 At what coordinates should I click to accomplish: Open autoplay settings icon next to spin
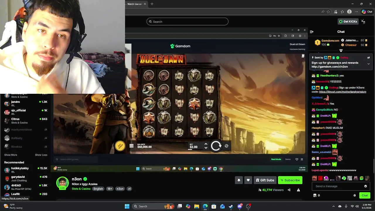point(226,146)
